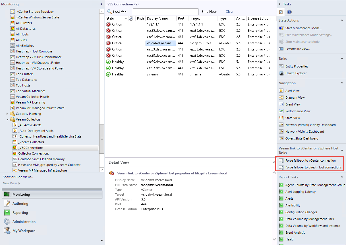
Task: Collapse the Report Tasks section
Action: click(x=342, y=177)
